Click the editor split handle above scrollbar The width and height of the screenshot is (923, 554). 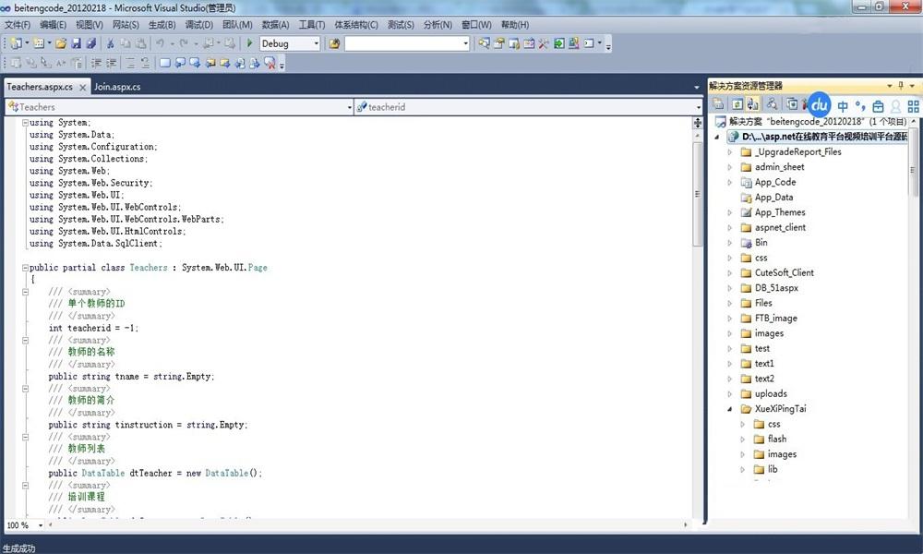click(698, 123)
